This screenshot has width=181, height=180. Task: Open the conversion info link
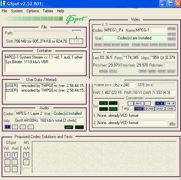(x=172, y=123)
